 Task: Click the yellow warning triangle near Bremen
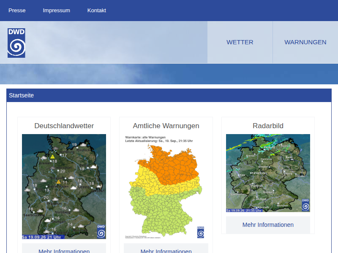(x=52, y=156)
